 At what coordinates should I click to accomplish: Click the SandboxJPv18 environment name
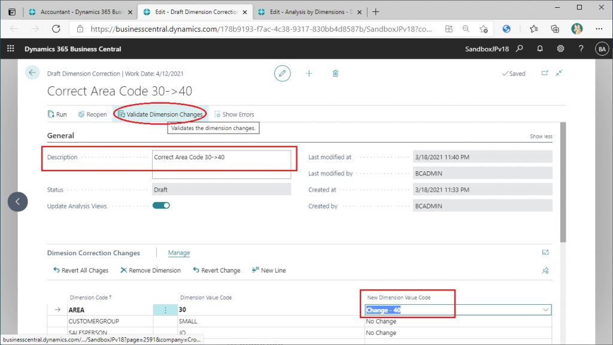click(487, 49)
